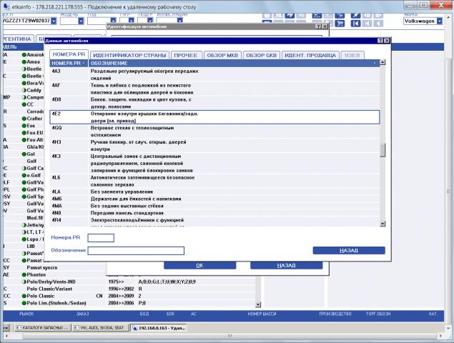Image resolution: width=454 pixels, height=343 pixels.
Task: Select Polo Classic/Variant in the model list
Action: 49,289
